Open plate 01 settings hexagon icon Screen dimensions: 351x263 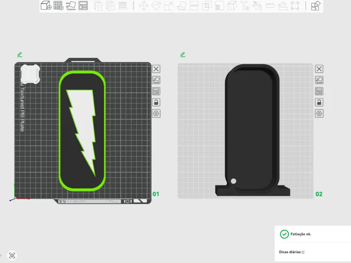tap(156, 114)
